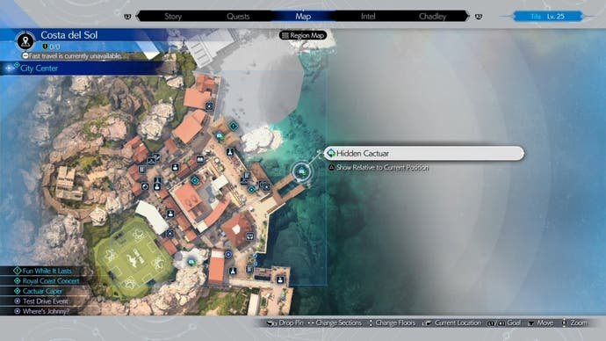Click 'Fast travel is currently unavailable' notice
This screenshot has height=341, width=606.
pyautogui.click(x=72, y=56)
